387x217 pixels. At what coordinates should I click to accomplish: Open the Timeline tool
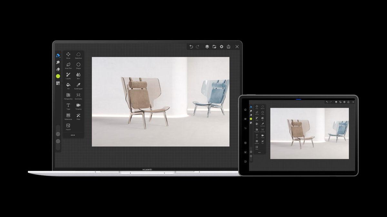click(78, 105)
